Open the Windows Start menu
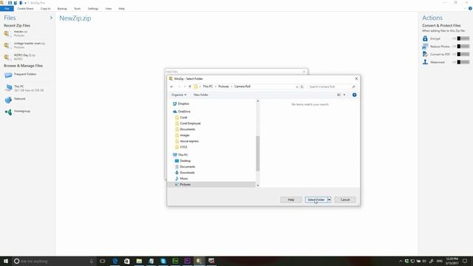473x266 pixels. (6, 261)
